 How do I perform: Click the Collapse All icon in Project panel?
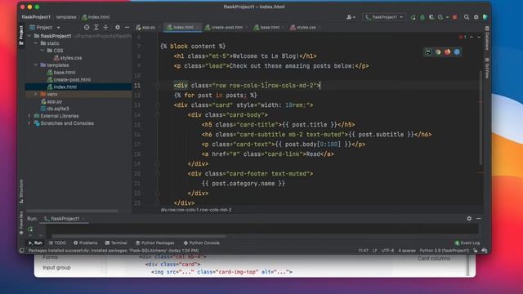tap(105, 27)
